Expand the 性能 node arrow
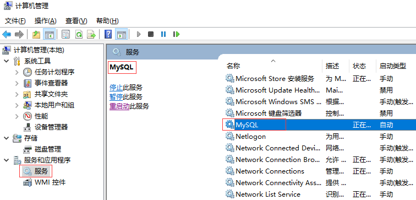 click(17, 116)
